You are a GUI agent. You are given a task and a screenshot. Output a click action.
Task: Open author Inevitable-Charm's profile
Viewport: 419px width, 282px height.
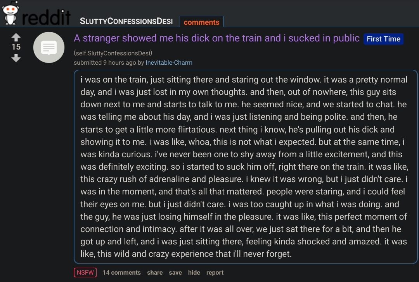tap(169, 63)
